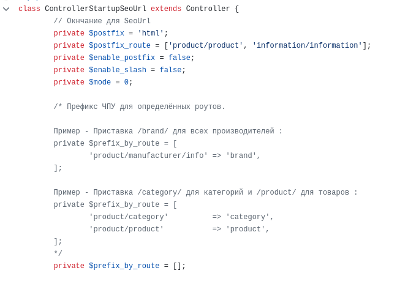The height and width of the screenshot is (284, 419).
Task: Click the ControllerStartupSeoUrl class name
Action: 95,9
